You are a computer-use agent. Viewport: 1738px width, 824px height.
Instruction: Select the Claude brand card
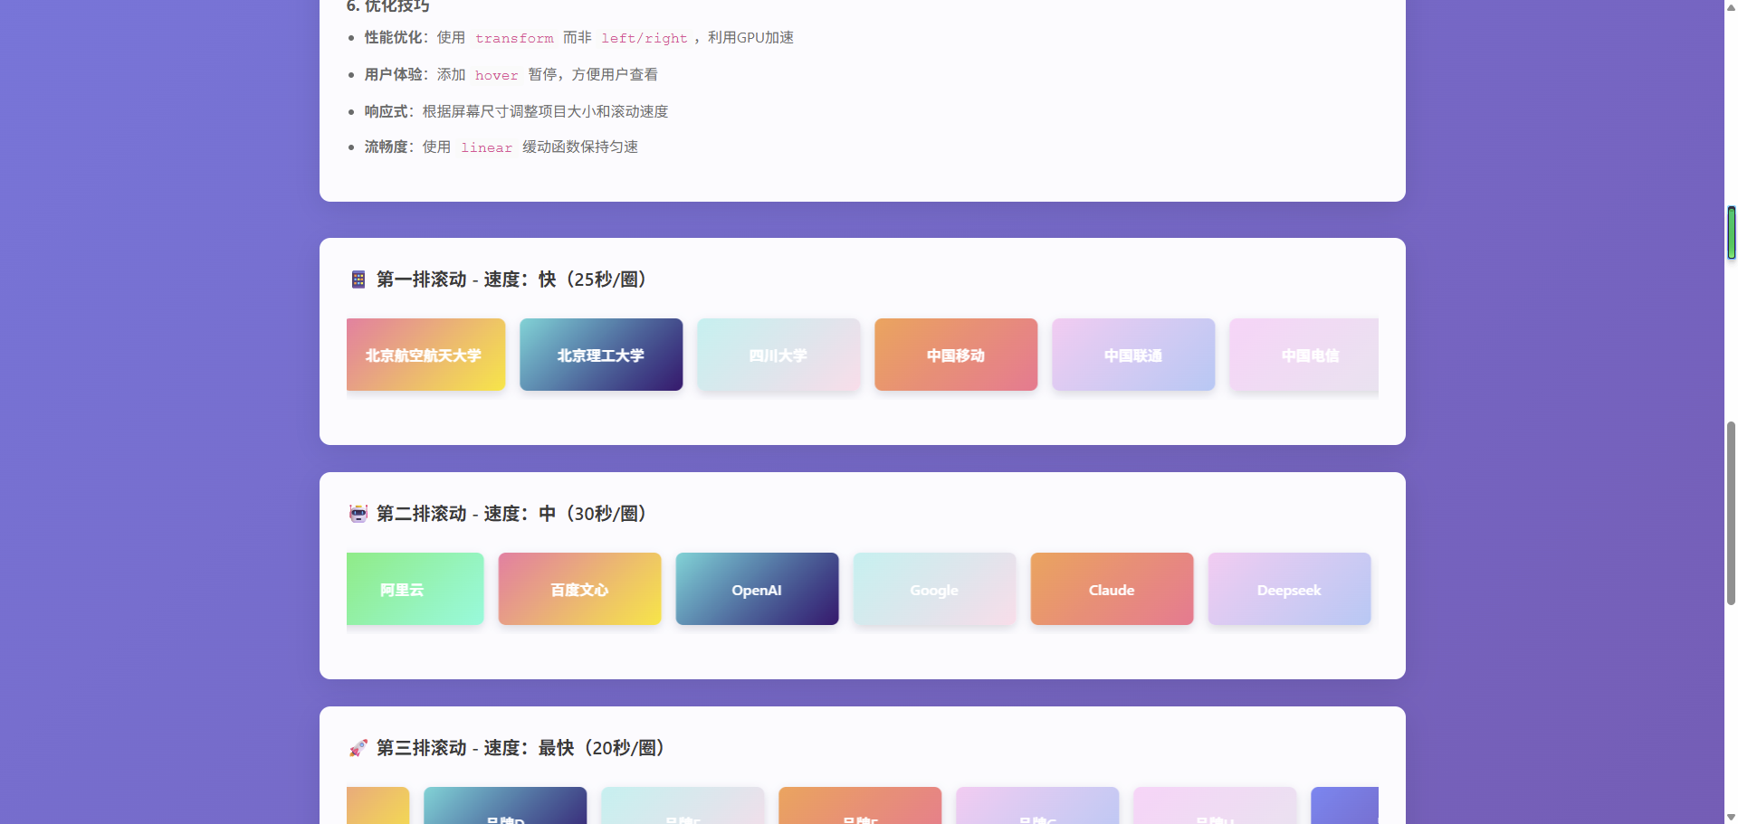(x=1111, y=589)
